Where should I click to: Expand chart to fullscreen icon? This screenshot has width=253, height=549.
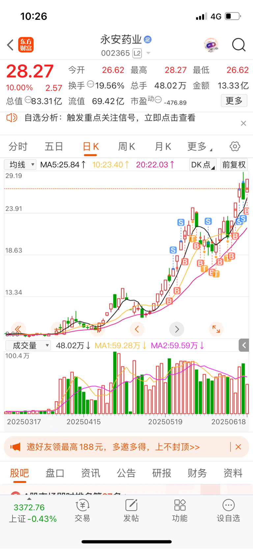[x=216, y=329]
